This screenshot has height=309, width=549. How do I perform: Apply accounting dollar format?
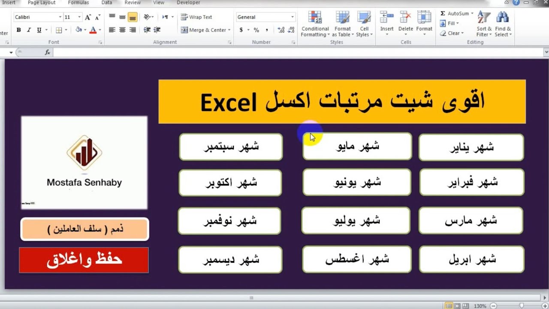tap(241, 30)
